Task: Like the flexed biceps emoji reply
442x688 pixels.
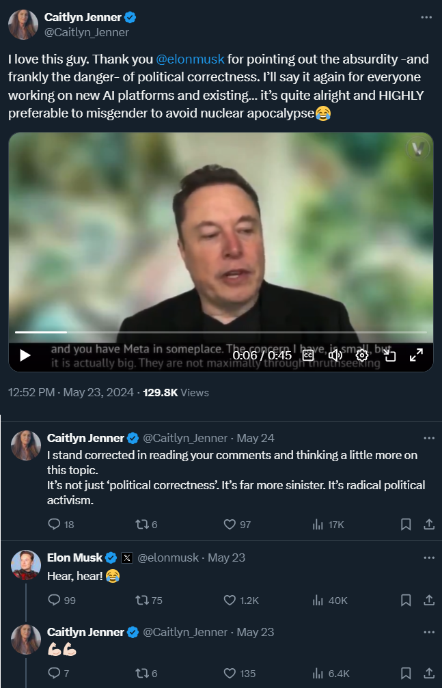Action: pos(230,674)
